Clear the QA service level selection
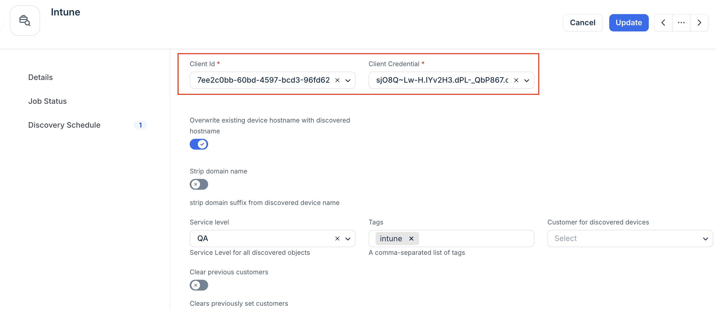This screenshot has width=716, height=309. (337, 239)
